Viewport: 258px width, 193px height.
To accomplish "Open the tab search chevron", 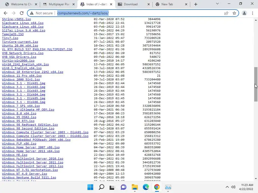I will click(217, 4).
